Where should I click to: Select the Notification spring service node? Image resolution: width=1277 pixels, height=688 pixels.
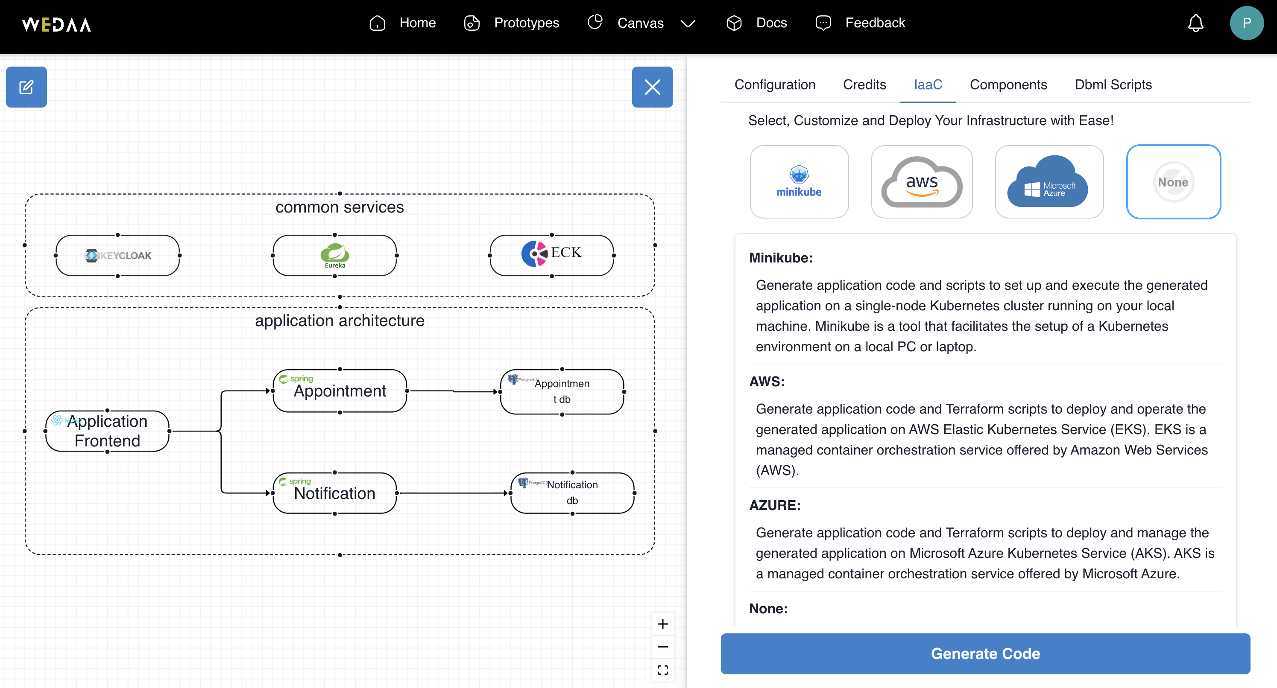[334, 493]
